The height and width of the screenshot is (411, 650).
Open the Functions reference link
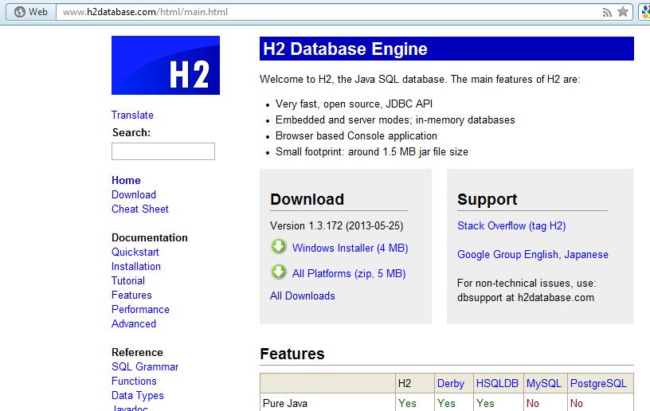[134, 382]
